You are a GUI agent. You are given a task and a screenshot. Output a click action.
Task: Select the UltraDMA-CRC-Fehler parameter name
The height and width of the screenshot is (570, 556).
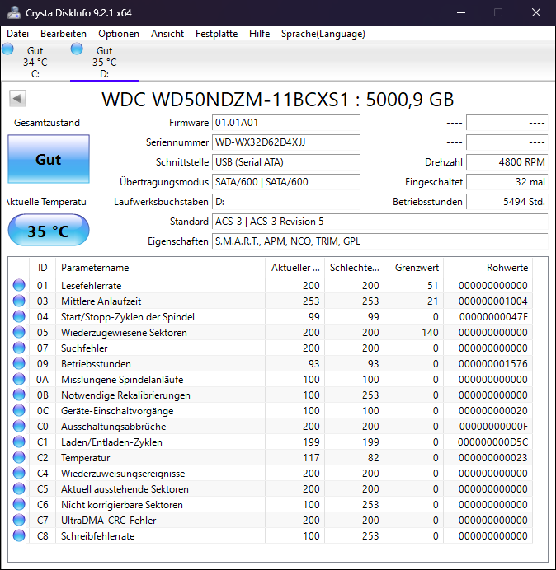click(x=109, y=521)
